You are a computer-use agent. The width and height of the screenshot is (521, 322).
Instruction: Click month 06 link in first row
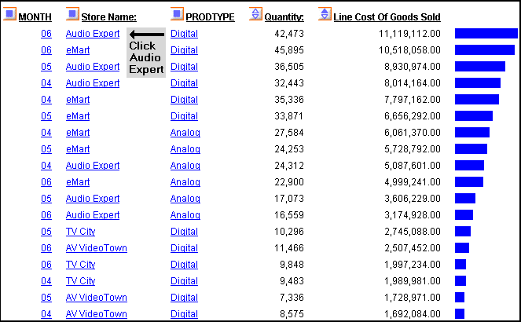click(x=46, y=34)
